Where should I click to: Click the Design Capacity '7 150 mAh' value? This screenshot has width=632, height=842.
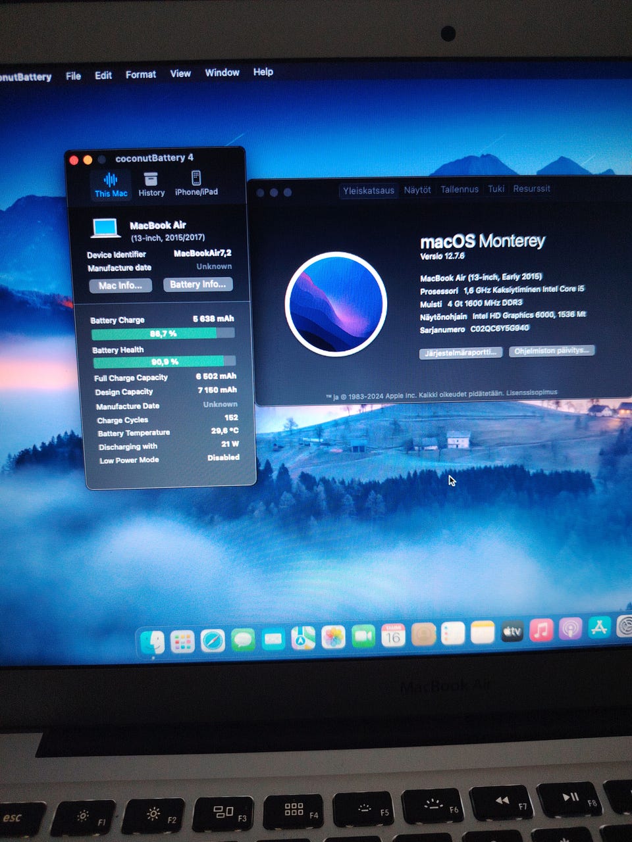click(217, 390)
